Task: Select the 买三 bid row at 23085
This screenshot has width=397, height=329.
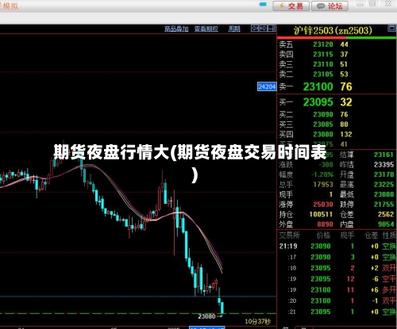Action: point(336,124)
